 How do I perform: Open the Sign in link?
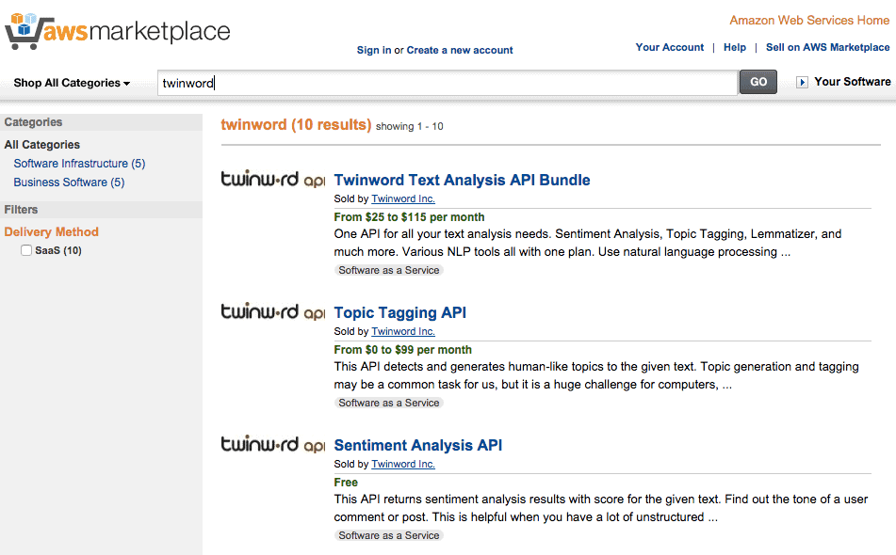[374, 50]
